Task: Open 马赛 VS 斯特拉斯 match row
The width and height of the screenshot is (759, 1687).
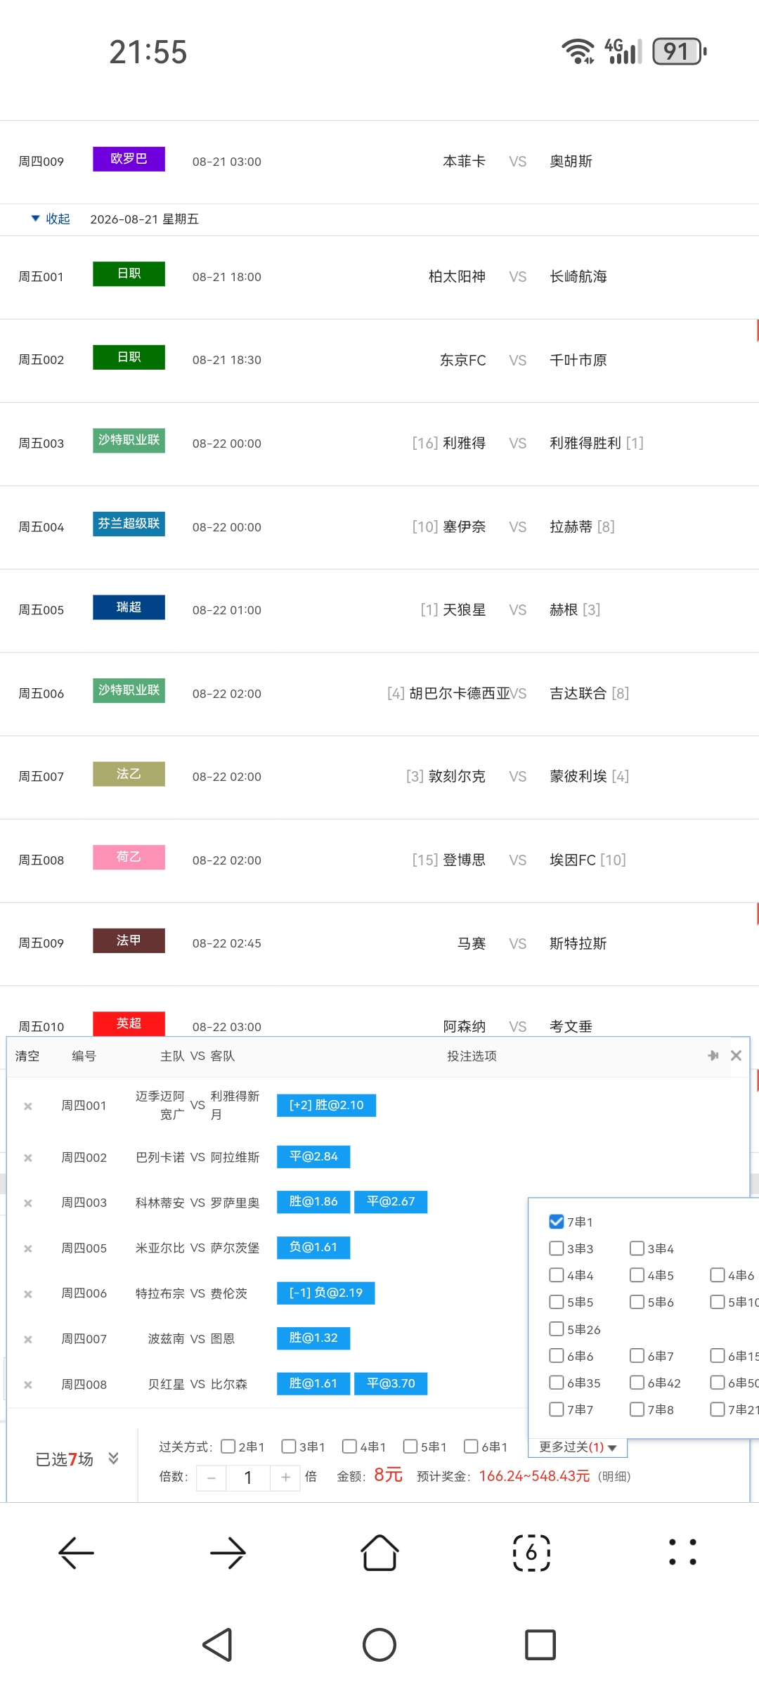Action: [x=379, y=944]
